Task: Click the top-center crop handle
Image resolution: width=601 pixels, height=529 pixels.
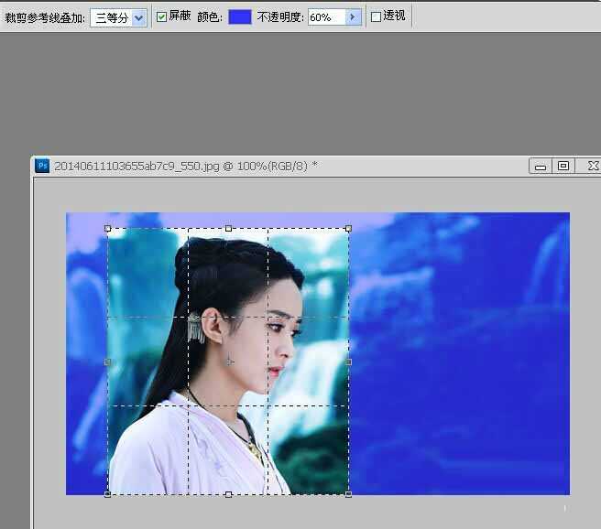Action: (228, 229)
